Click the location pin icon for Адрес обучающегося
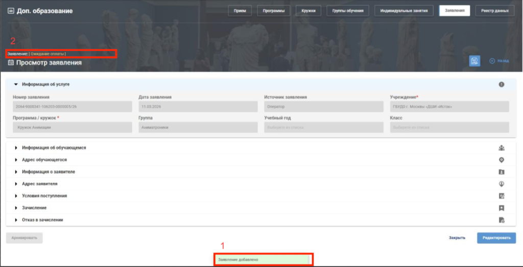The height and width of the screenshot is (267, 523). point(502,160)
